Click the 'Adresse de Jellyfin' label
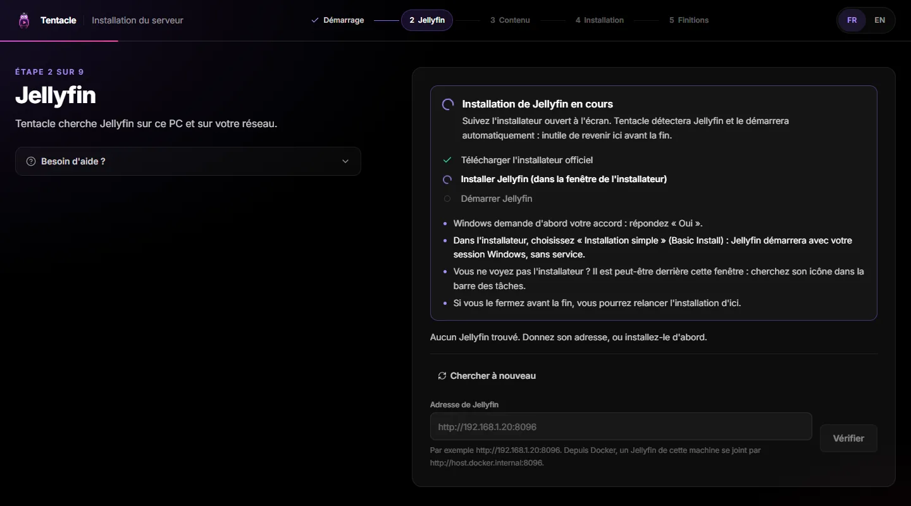 (x=464, y=405)
